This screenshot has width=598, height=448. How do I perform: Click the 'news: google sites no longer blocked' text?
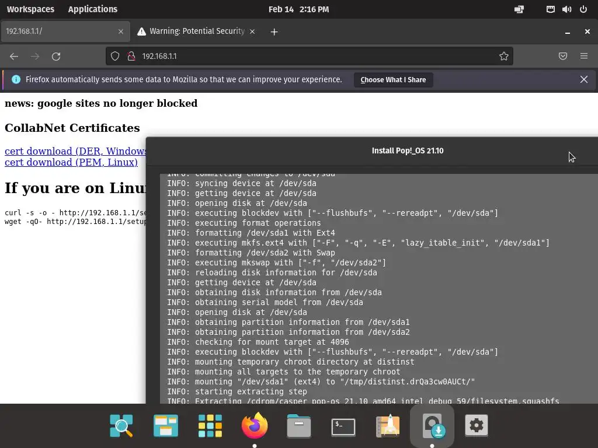pos(101,104)
